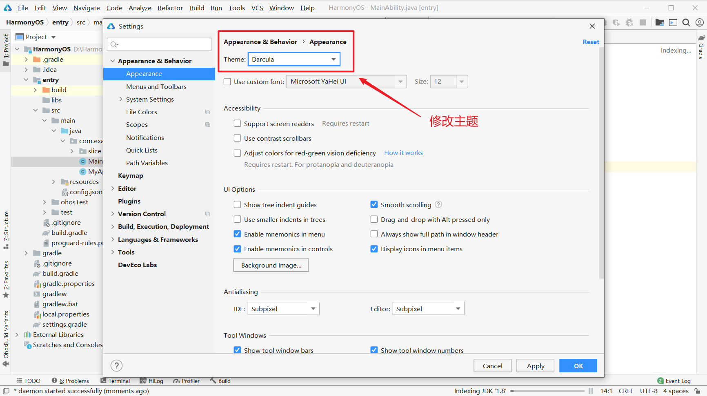Viewport: 707px width, 396px height.
Task: Open the File menu
Action: point(23,8)
